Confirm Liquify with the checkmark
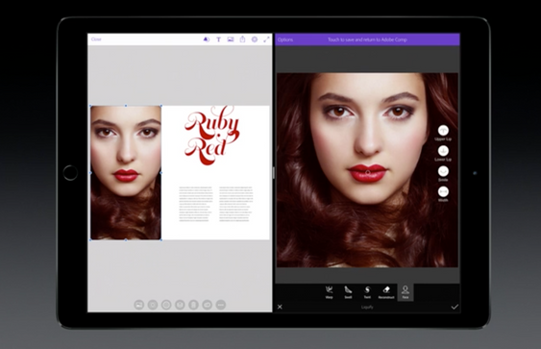This screenshot has width=541, height=349. coord(455,307)
